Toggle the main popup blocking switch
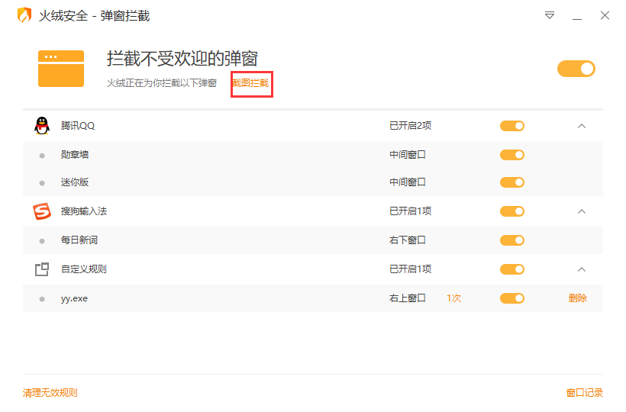This screenshot has height=412, width=626. [x=576, y=69]
